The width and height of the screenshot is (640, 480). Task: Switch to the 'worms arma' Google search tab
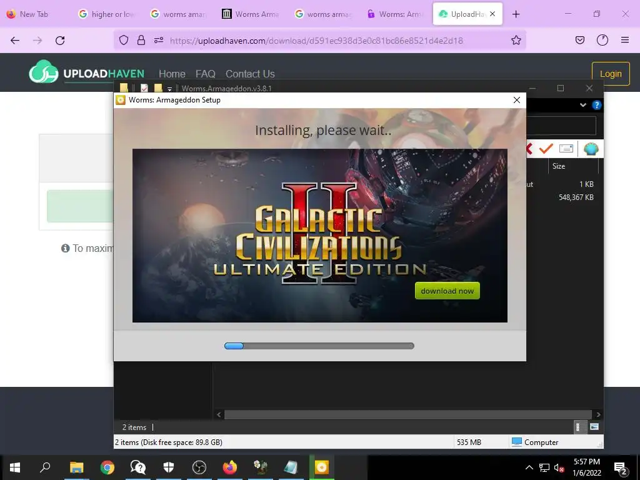(x=324, y=14)
